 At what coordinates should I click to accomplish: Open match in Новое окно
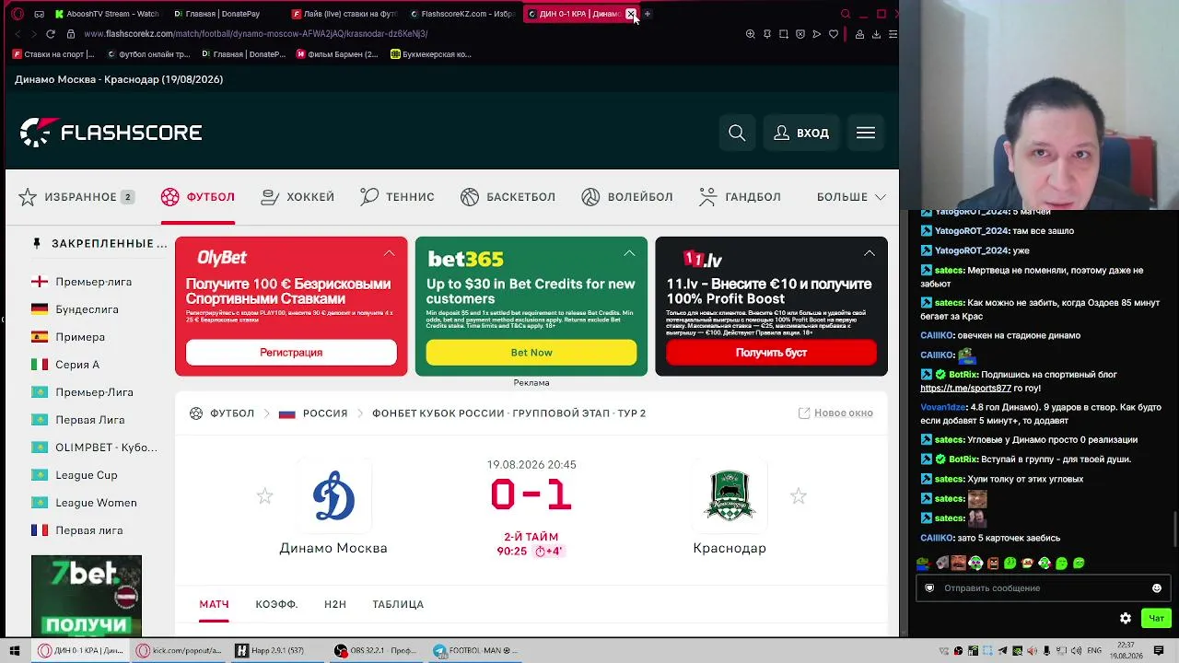tap(835, 413)
